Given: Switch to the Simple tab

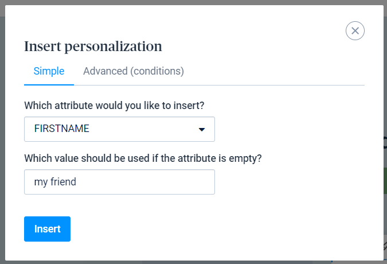Looking at the screenshot, I should point(49,71).
